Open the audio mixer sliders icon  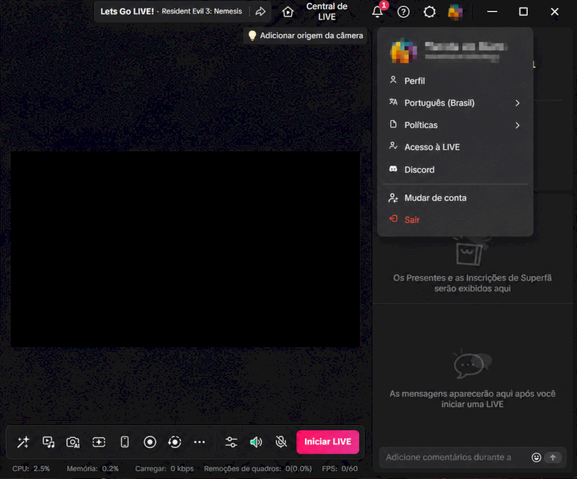(x=231, y=442)
